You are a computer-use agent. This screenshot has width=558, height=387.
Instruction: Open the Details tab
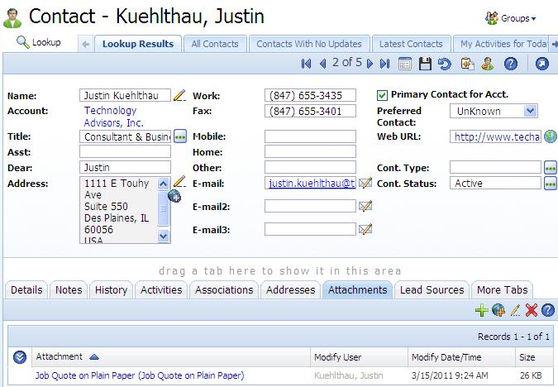(x=26, y=289)
